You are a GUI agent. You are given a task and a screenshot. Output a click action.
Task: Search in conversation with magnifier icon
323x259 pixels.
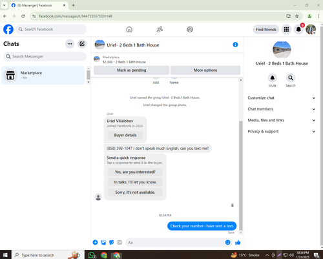pyautogui.click(x=291, y=78)
